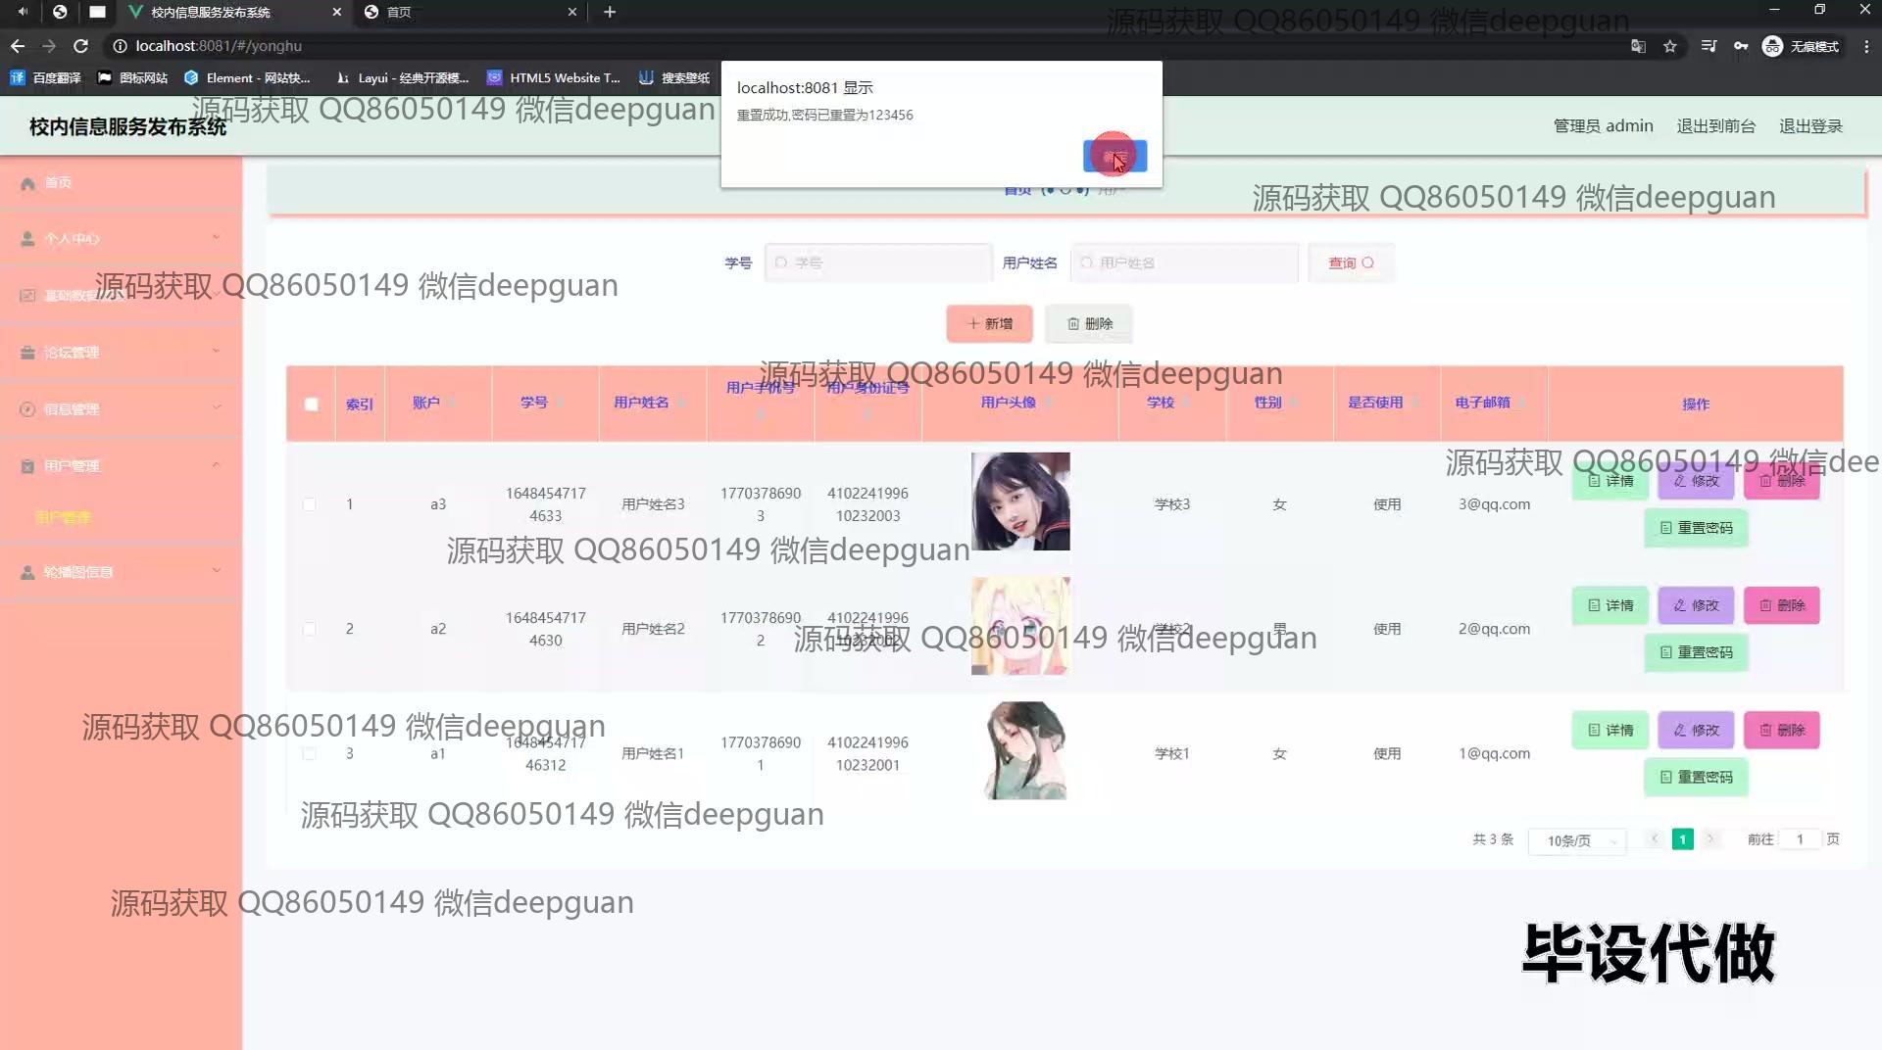Click the 删除 batch delete button above table

[1089, 324]
